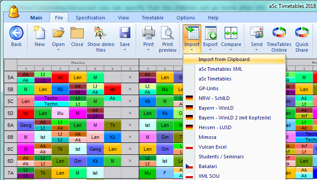Click German flag next to NRW - SchILD
The image size is (317, 180).
click(x=189, y=98)
